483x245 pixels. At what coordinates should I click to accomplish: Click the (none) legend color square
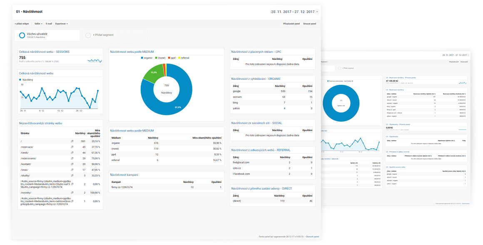pos(156,58)
